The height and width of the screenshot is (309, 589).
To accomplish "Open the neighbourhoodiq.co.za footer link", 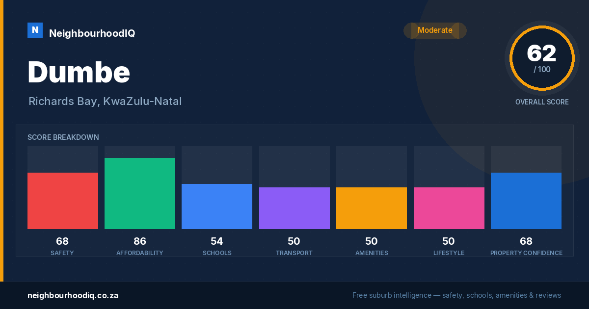I will (x=73, y=295).
